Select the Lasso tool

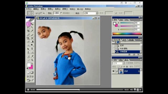28,27
